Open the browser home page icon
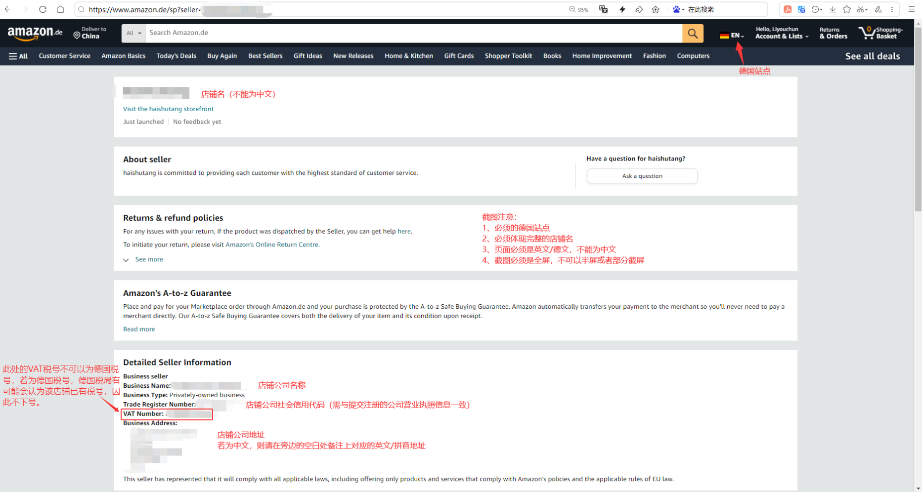The image size is (922, 492). pyautogui.click(x=60, y=9)
